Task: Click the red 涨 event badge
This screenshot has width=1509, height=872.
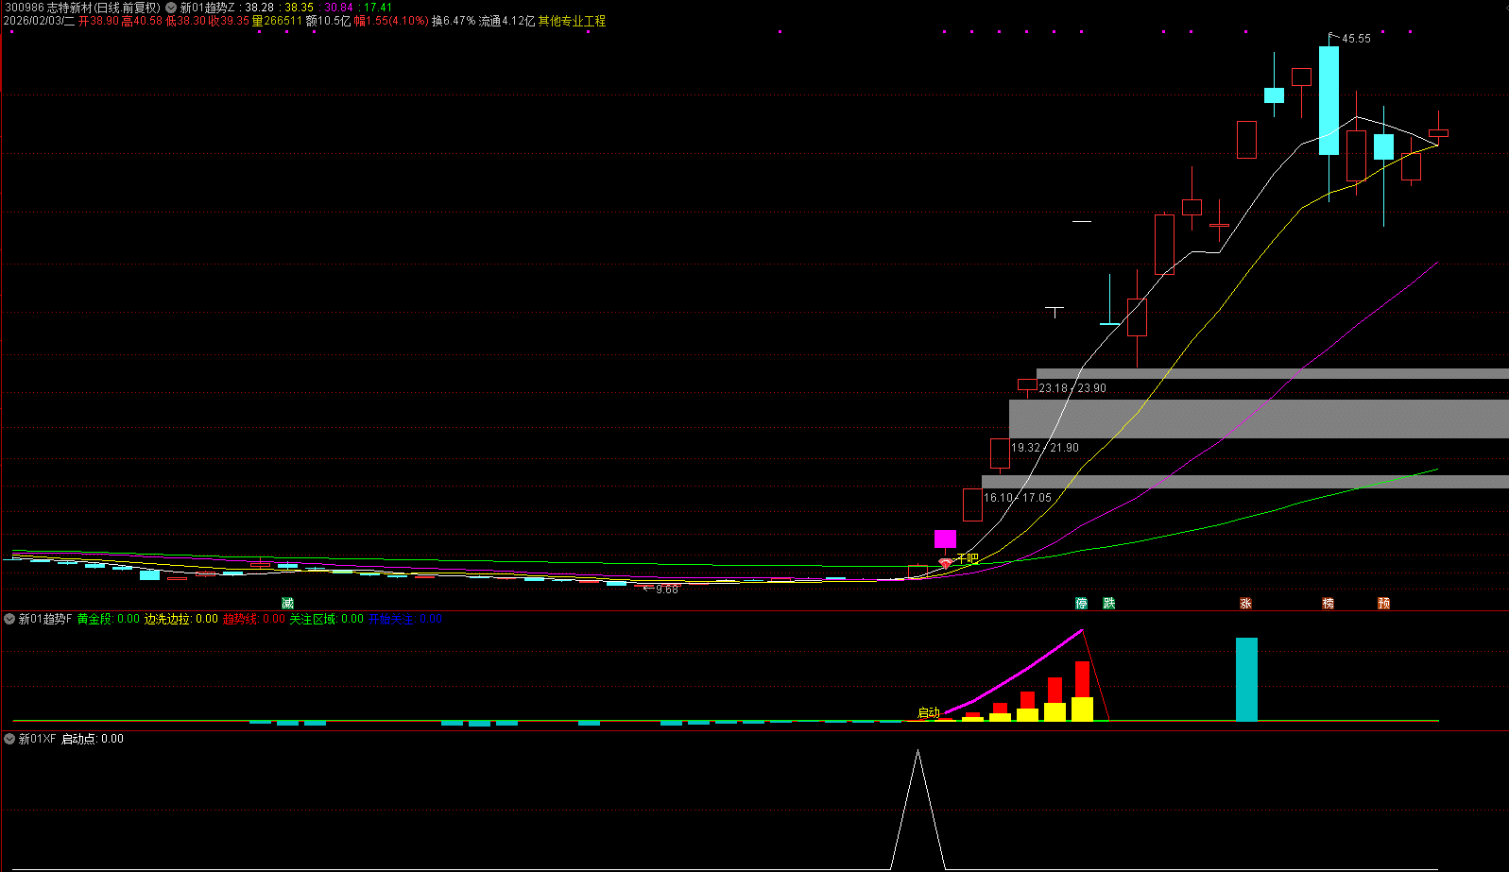Action: (x=1245, y=603)
